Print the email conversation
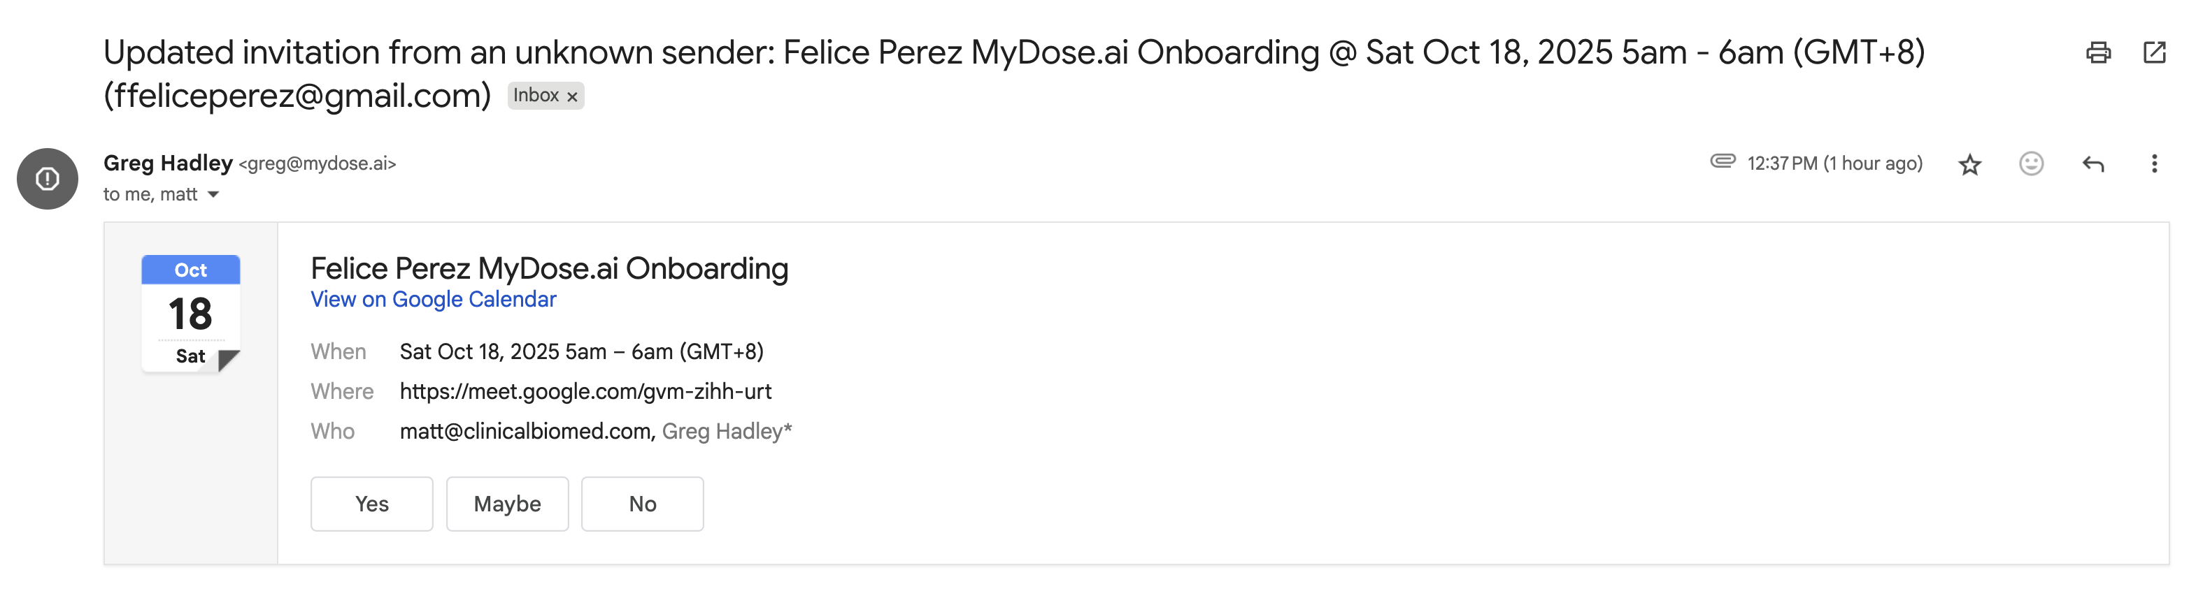 pyautogui.click(x=2098, y=52)
